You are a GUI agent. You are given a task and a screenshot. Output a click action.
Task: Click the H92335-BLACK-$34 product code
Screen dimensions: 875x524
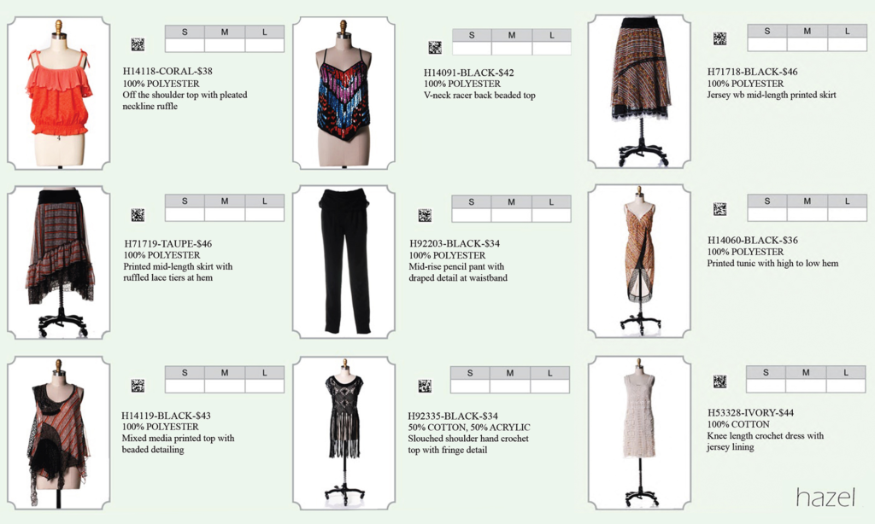(453, 416)
